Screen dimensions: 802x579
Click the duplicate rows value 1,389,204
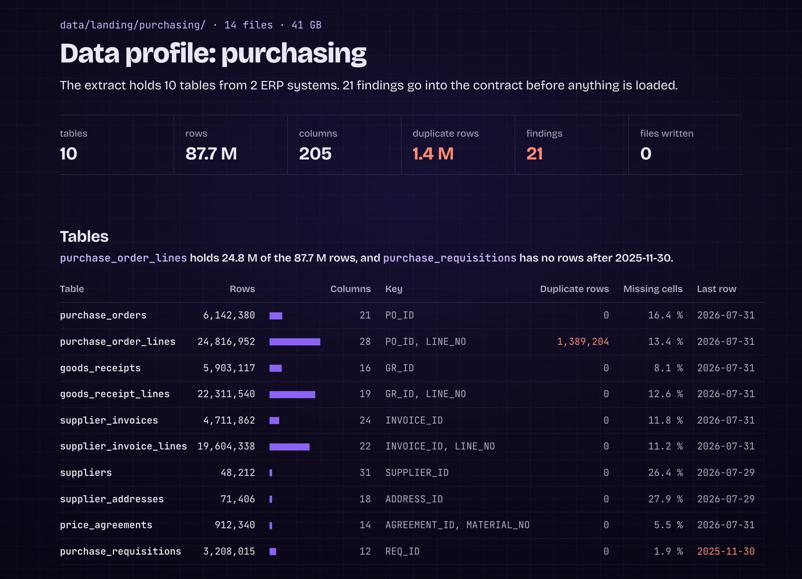pyautogui.click(x=583, y=342)
